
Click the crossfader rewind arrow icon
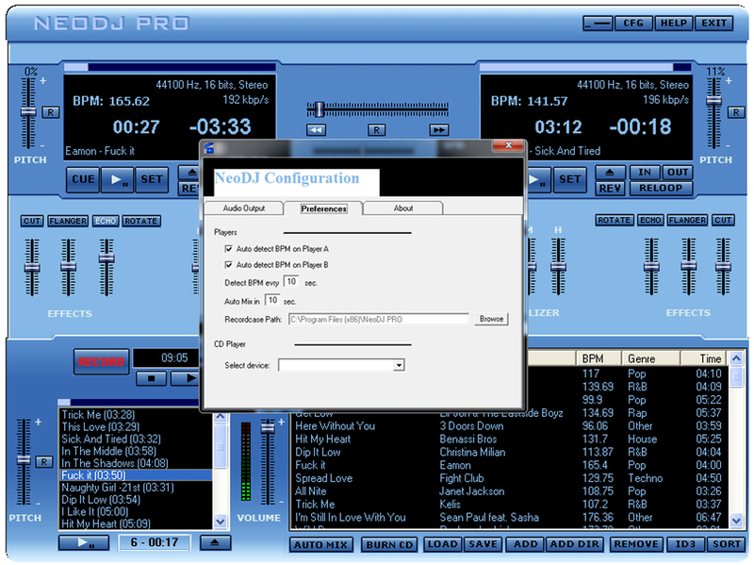click(x=316, y=130)
